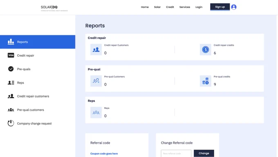Click the Sign up button

[220, 7]
